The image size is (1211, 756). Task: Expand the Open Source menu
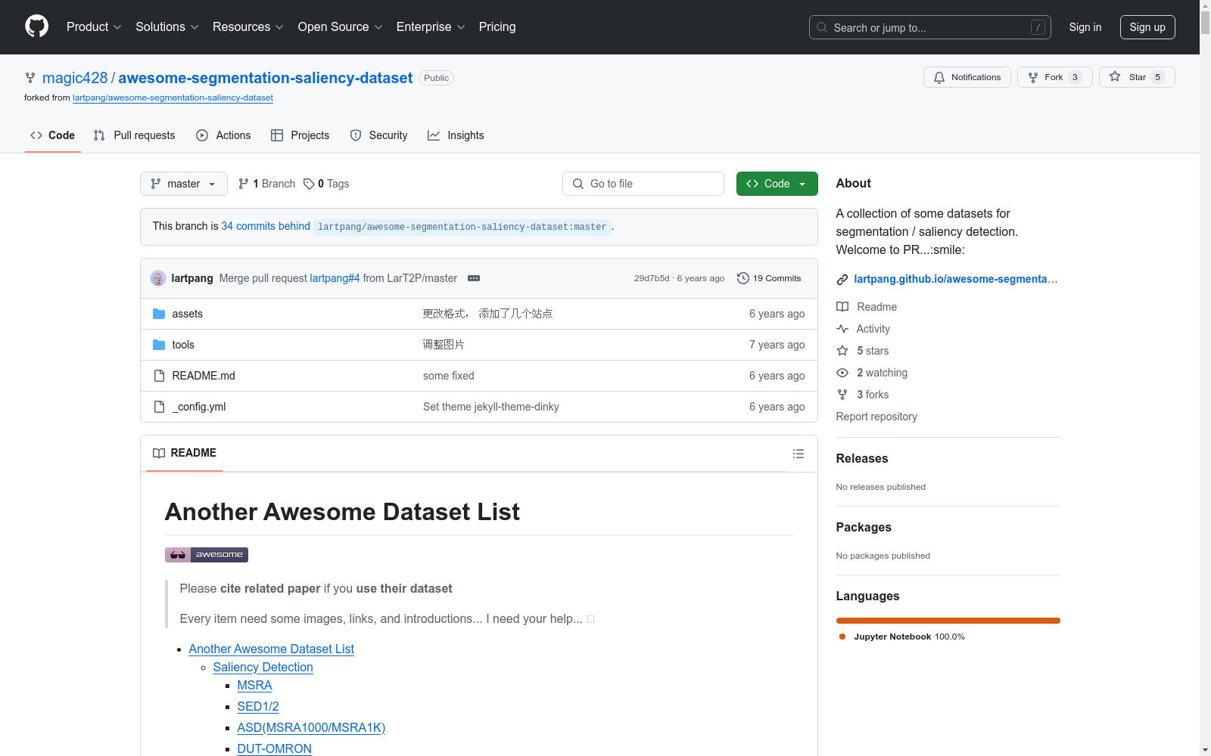tap(341, 27)
